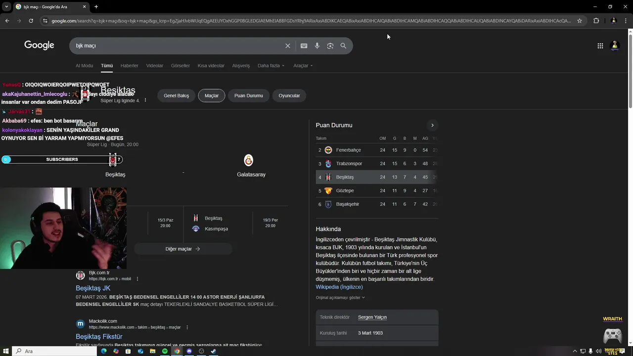The image size is (633, 356).
Task: Open the Beşiktaş JK search result
Action: click(x=93, y=288)
